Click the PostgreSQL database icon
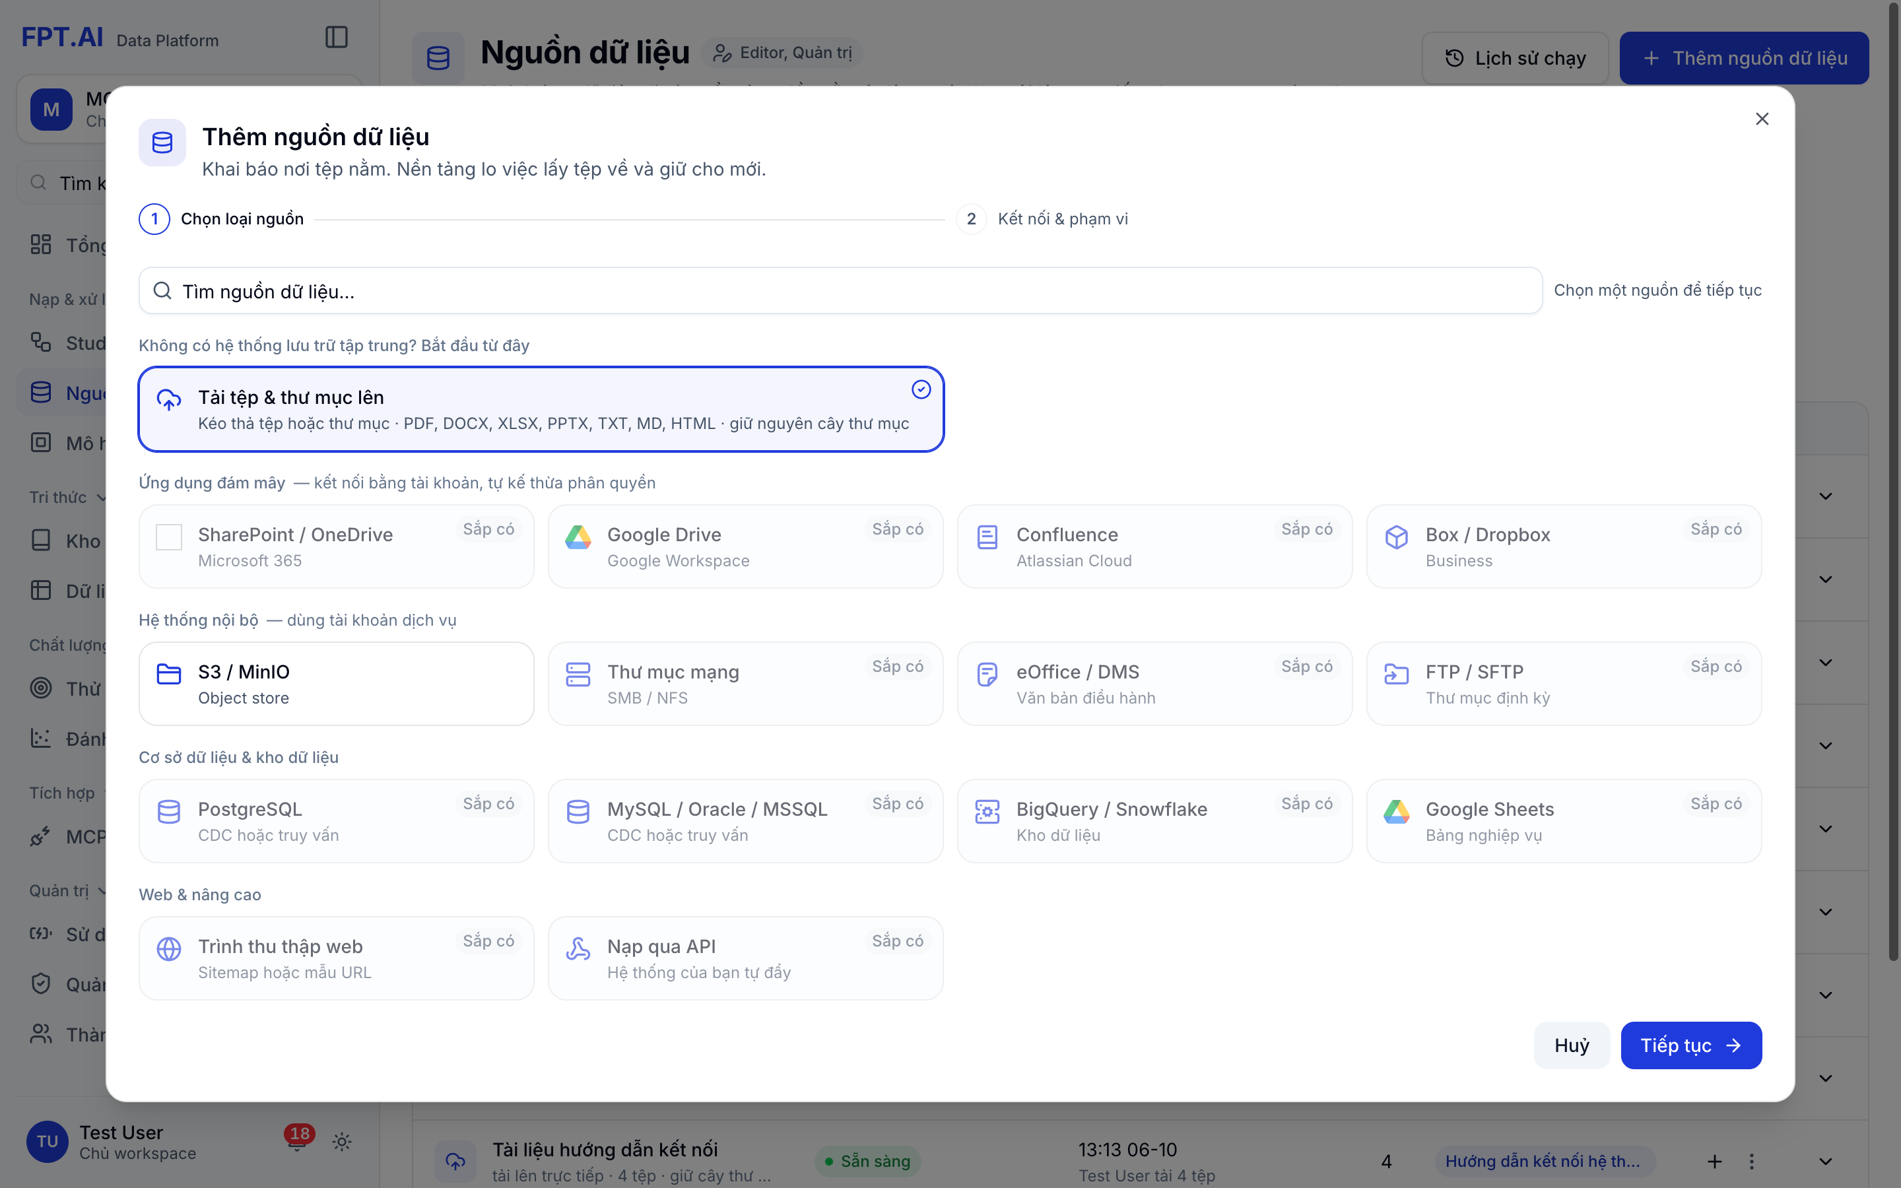Viewport: 1901px width, 1188px height. 169,812
